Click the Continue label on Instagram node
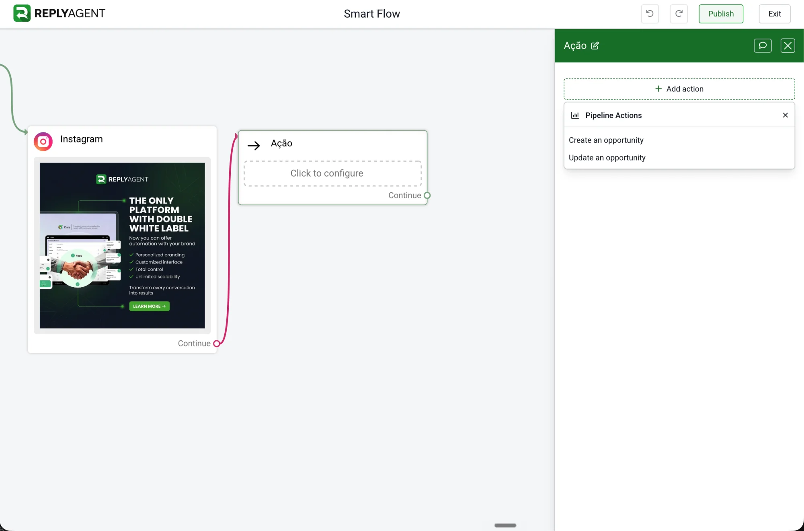804x531 pixels. [x=194, y=344]
